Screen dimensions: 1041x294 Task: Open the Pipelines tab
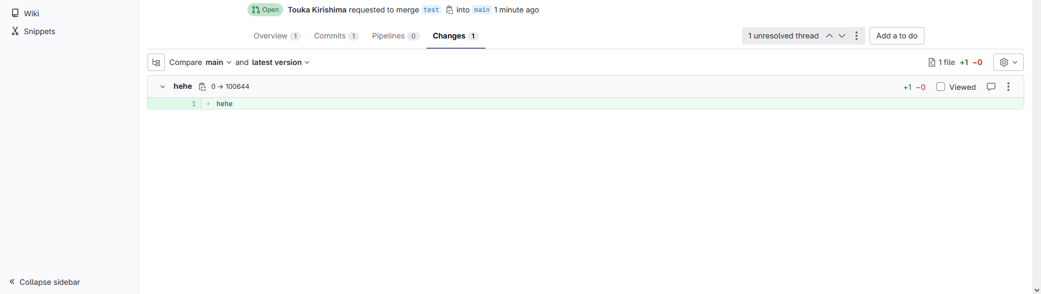395,36
